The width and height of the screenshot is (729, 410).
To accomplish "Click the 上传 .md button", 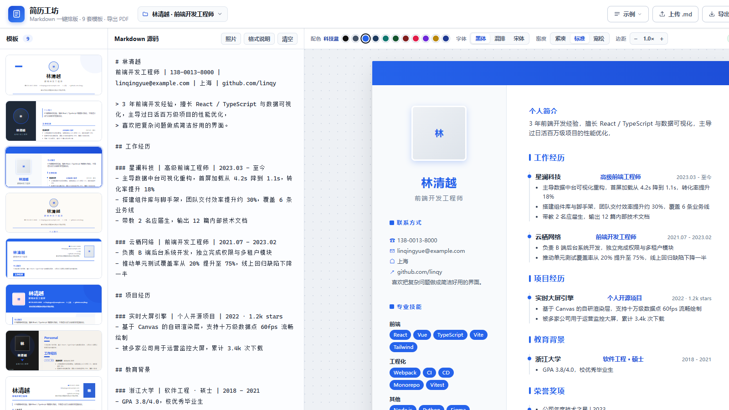I will (x=676, y=14).
